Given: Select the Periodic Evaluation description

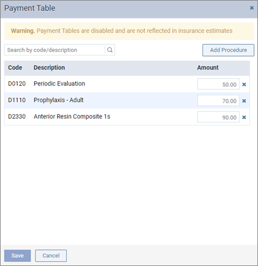Looking at the screenshot, I should [x=59, y=84].
